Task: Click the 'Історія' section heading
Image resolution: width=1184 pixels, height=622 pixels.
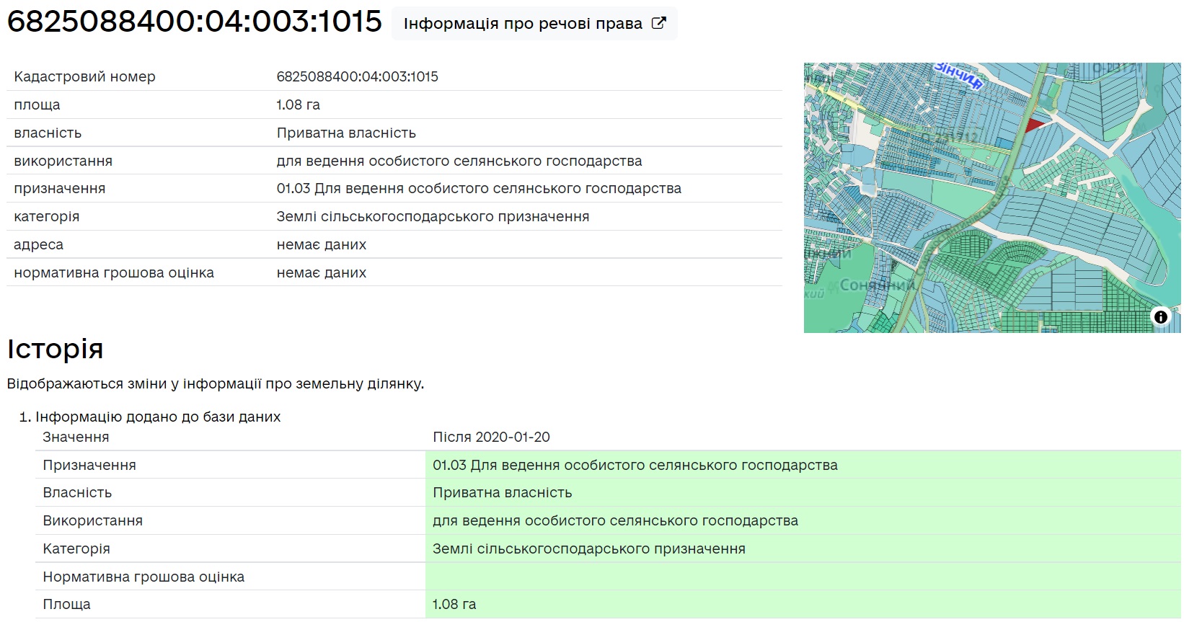Action: pos(56,349)
